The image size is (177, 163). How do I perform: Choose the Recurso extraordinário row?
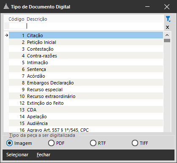tap(86, 96)
